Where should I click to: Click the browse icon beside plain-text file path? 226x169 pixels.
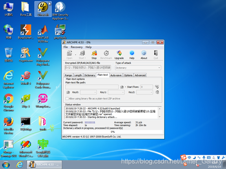122,87
